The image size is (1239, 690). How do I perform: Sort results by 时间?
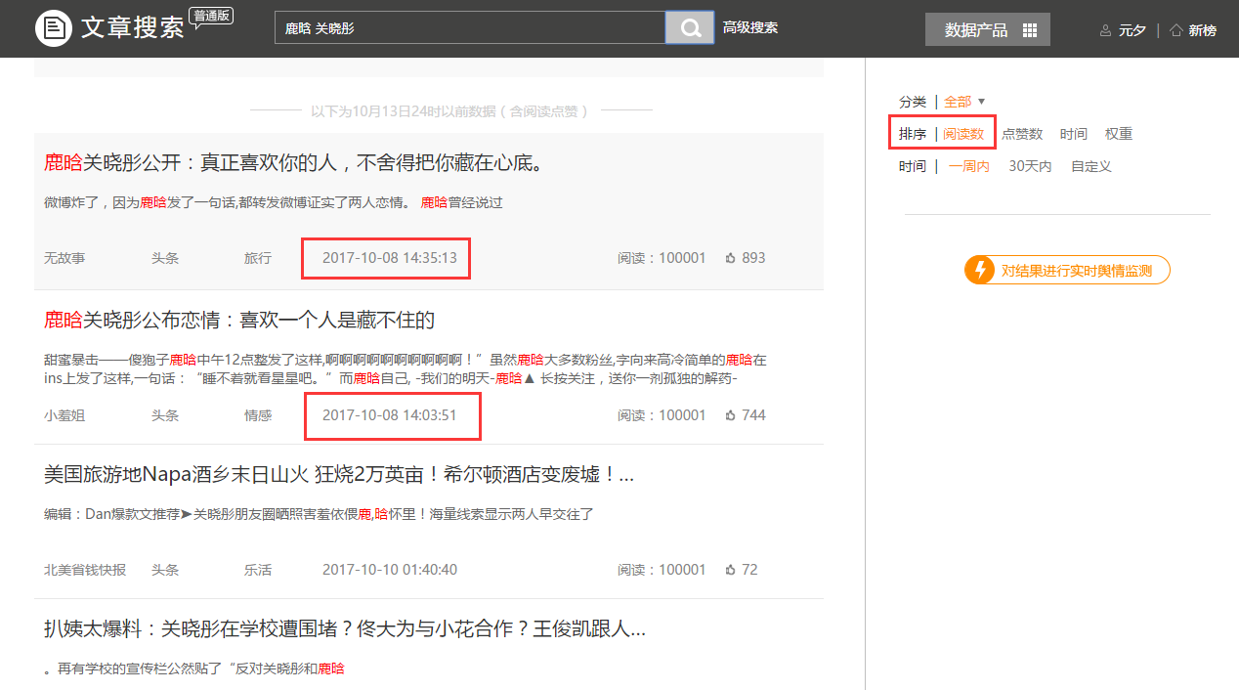coord(1073,134)
